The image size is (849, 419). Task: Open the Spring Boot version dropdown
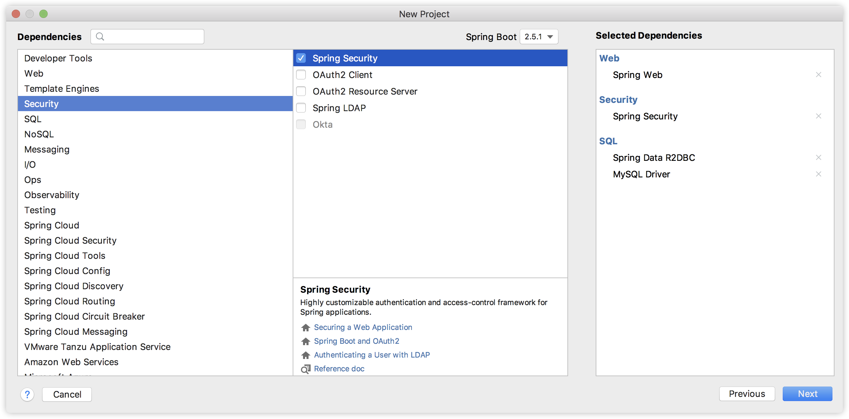coord(539,37)
